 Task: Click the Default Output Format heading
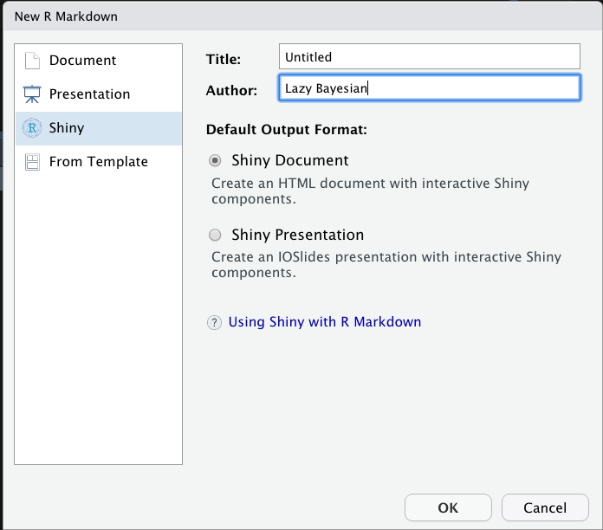pos(287,130)
